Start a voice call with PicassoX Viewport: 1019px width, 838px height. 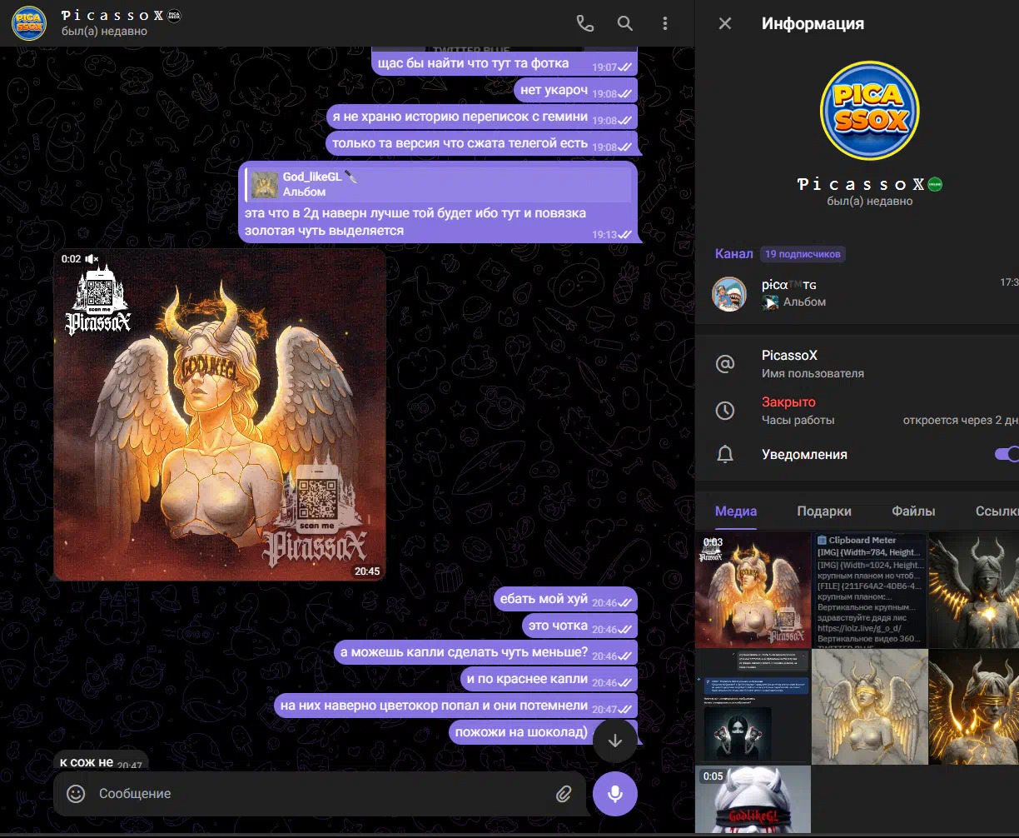tap(585, 23)
